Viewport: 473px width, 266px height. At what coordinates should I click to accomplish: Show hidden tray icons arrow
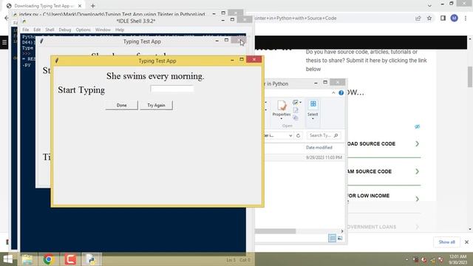[x=407, y=259]
